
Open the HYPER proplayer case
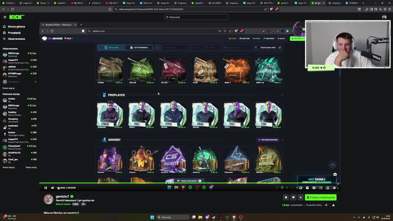(x=173, y=115)
